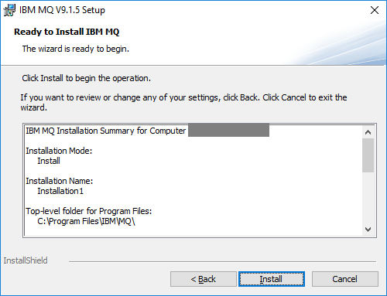Click the empty scrollbar track below the thumb
Screen dimensions: 387x296
(x=368, y=198)
